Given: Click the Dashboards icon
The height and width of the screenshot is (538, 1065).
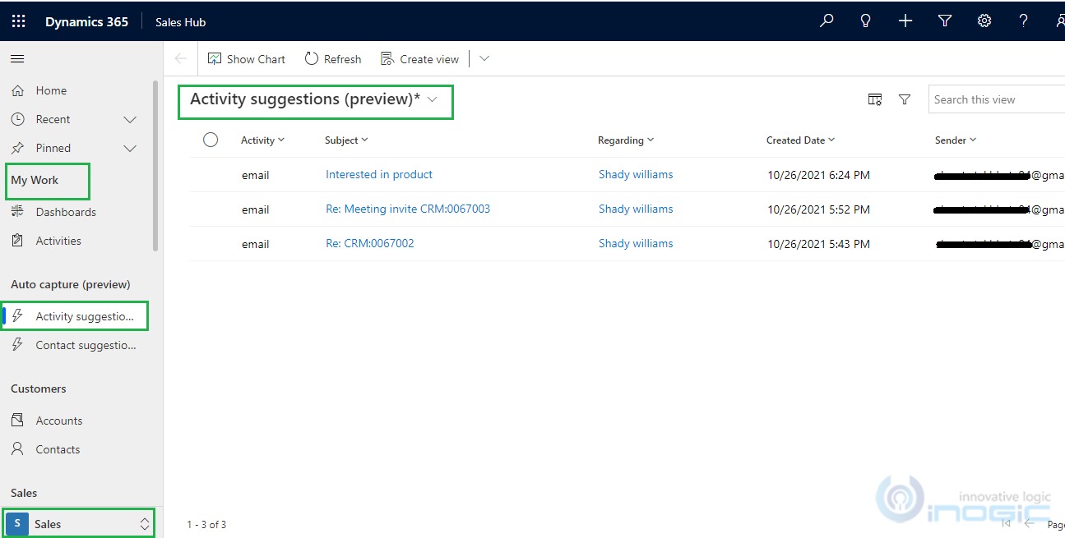Looking at the screenshot, I should click(17, 212).
